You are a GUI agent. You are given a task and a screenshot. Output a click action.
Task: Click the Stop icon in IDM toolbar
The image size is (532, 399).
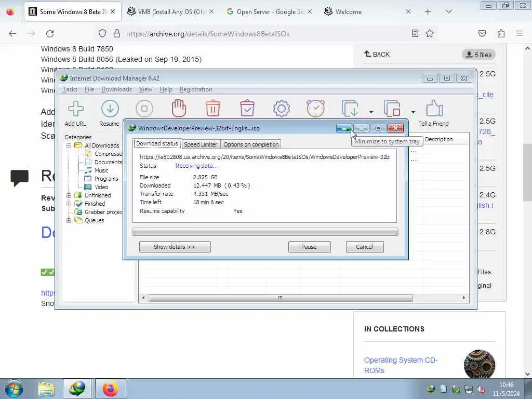pos(144,109)
